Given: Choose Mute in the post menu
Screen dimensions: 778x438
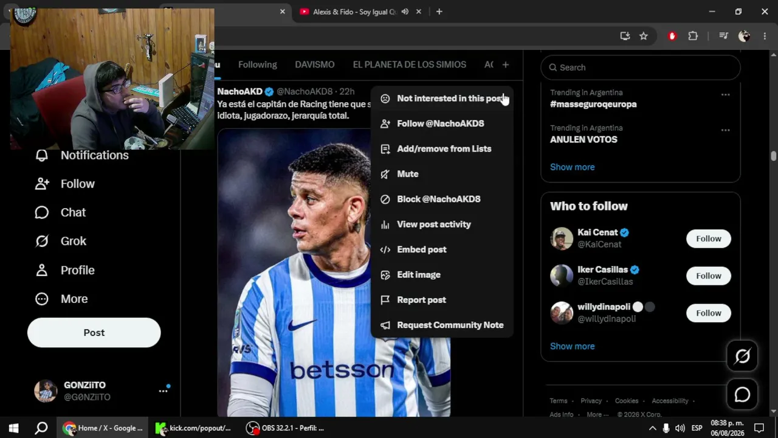Looking at the screenshot, I should pyautogui.click(x=442, y=174).
